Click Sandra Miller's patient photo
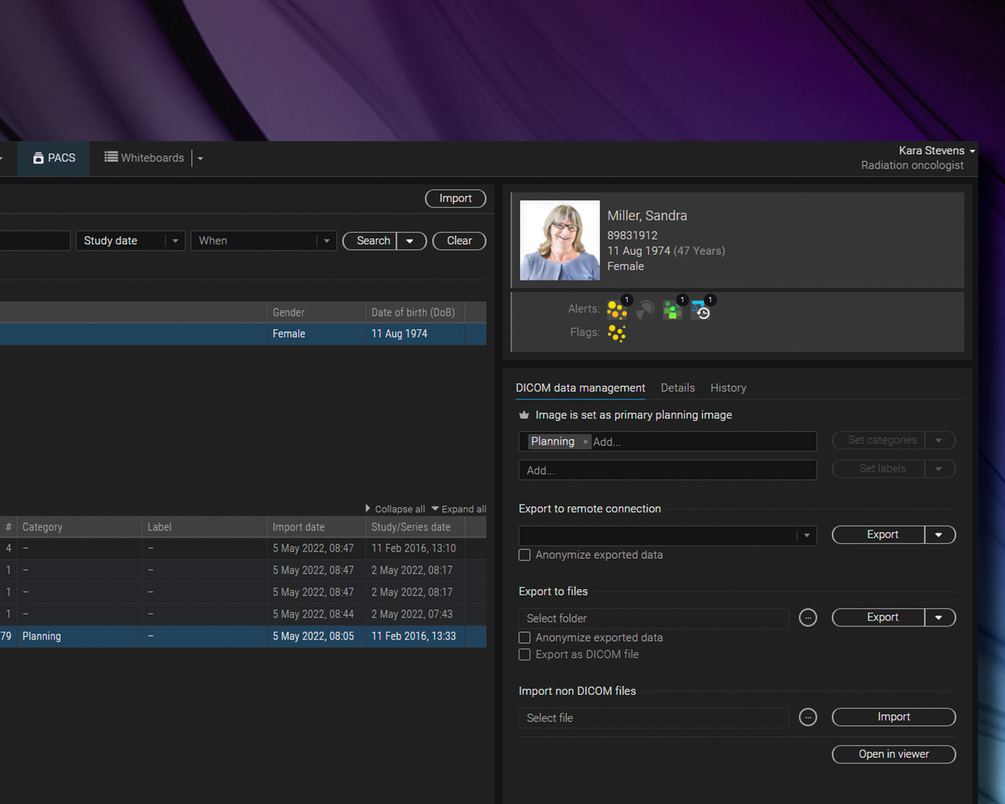The image size is (1005, 804). pos(559,240)
